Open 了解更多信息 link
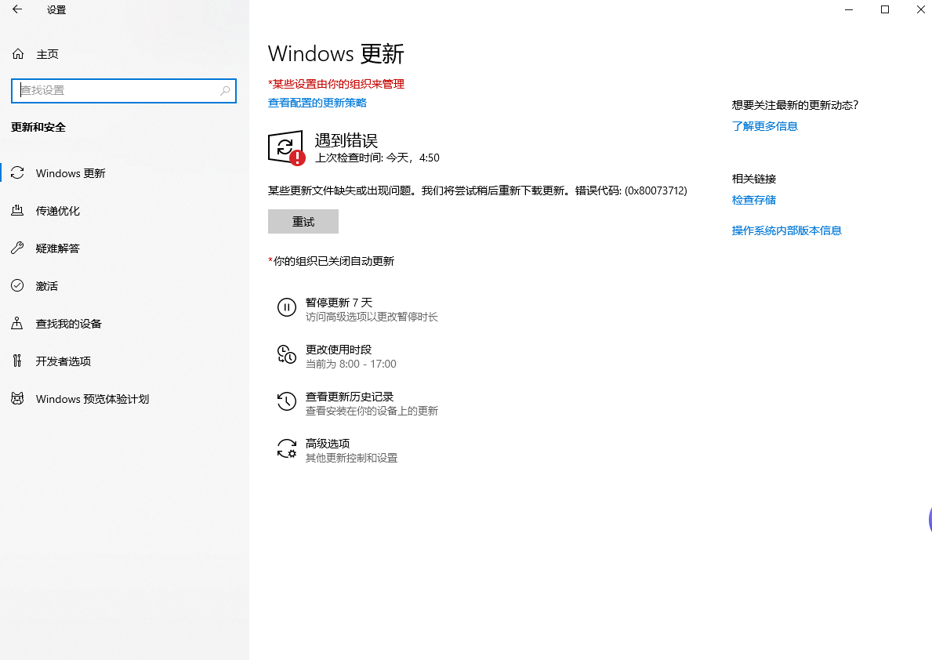The image size is (932, 660). point(765,126)
